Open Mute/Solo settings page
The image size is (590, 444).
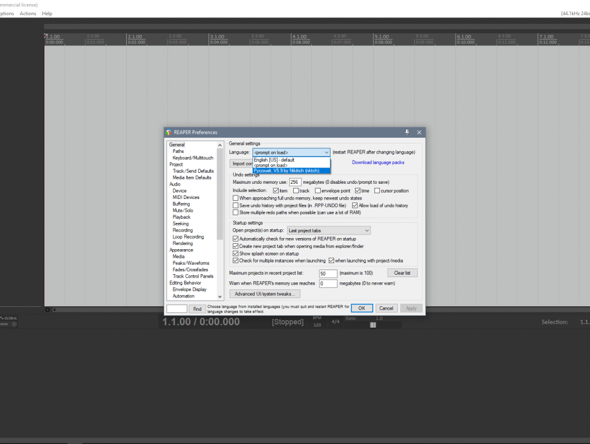click(x=183, y=211)
